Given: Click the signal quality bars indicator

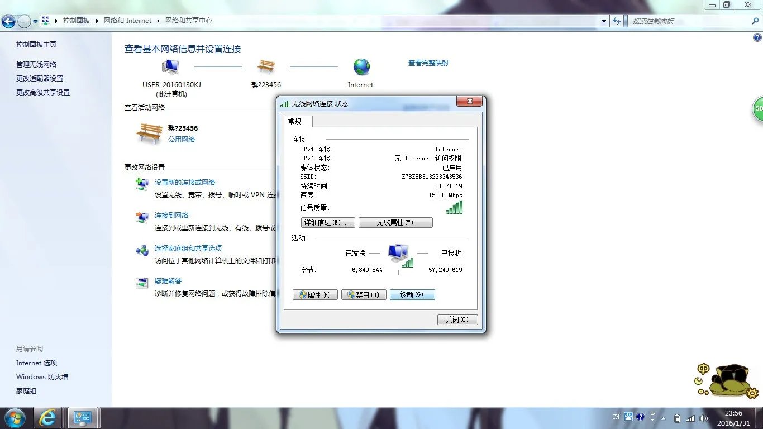Looking at the screenshot, I should 454,208.
